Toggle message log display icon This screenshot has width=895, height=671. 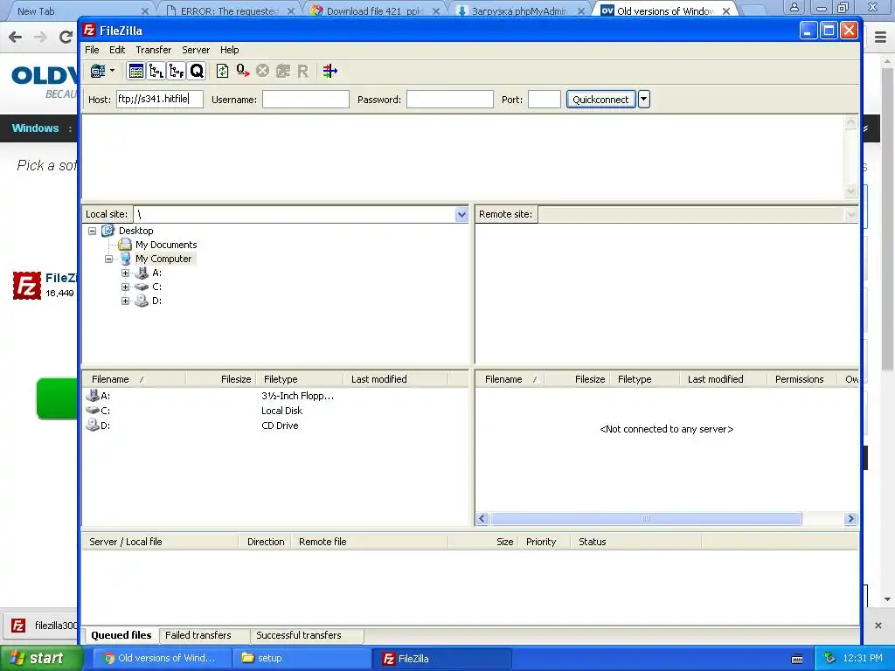[x=135, y=72]
